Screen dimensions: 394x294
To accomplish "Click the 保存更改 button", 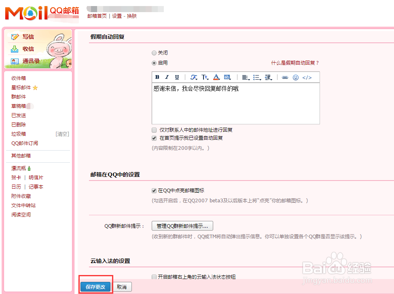I will pos(95,286).
